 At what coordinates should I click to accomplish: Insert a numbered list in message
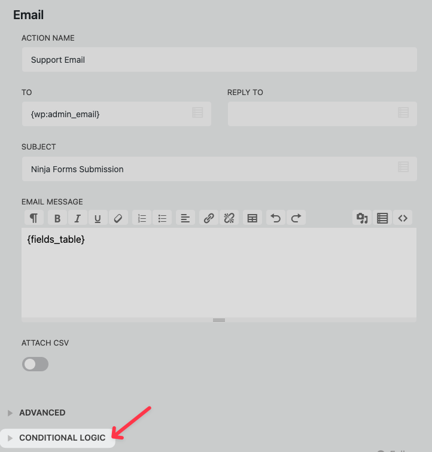[142, 218]
